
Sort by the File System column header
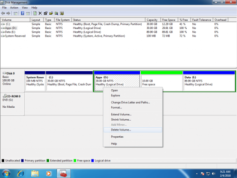(x=63, y=20)
